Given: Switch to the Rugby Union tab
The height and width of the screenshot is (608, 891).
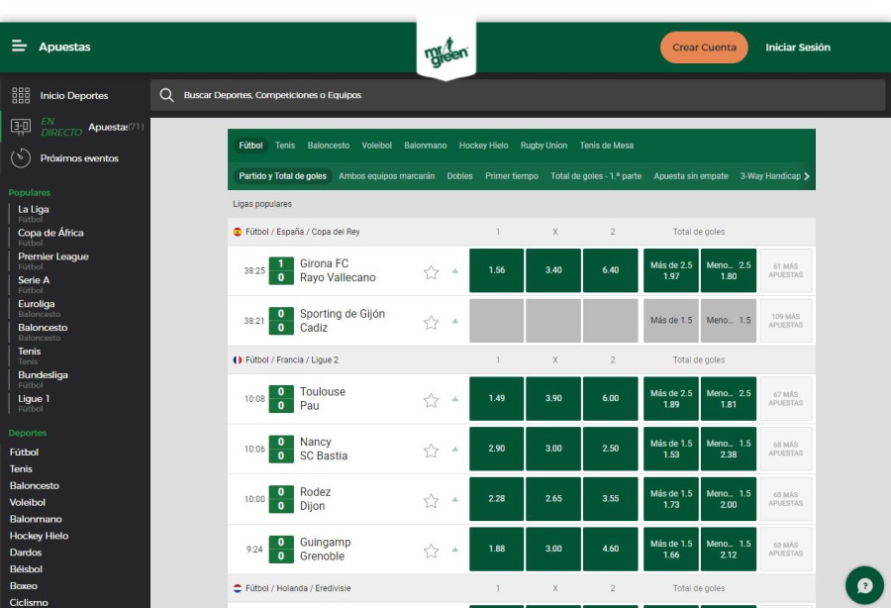Looking at the screenshot, I should pos(544,146).
